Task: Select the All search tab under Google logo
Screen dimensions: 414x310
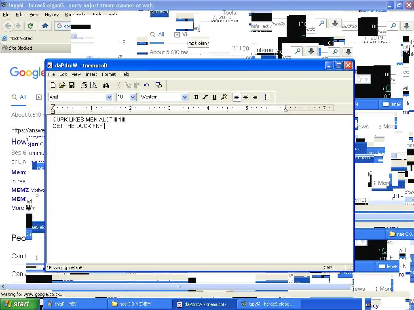Action: click(x=19, y=97)
